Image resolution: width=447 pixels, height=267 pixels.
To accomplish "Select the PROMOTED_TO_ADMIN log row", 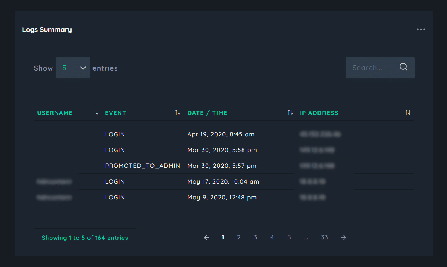I will [x=143, y=166].
